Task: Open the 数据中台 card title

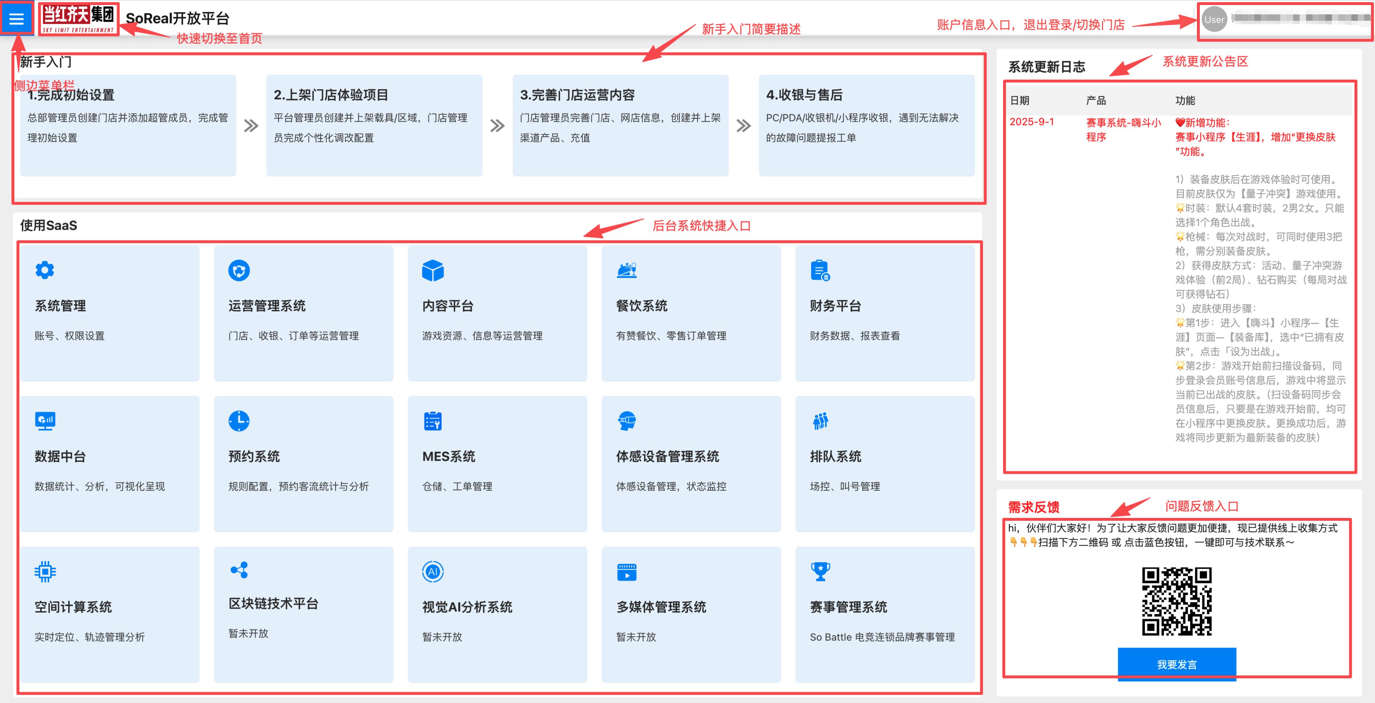Action: coord(60,457)
